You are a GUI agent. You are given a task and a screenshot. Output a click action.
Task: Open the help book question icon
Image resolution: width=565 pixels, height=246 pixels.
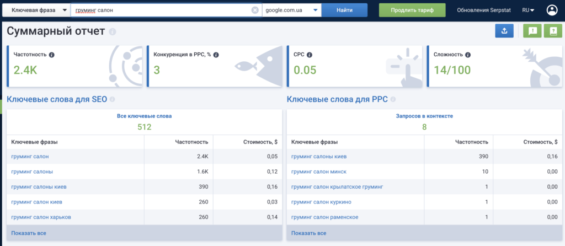[553, 31]
